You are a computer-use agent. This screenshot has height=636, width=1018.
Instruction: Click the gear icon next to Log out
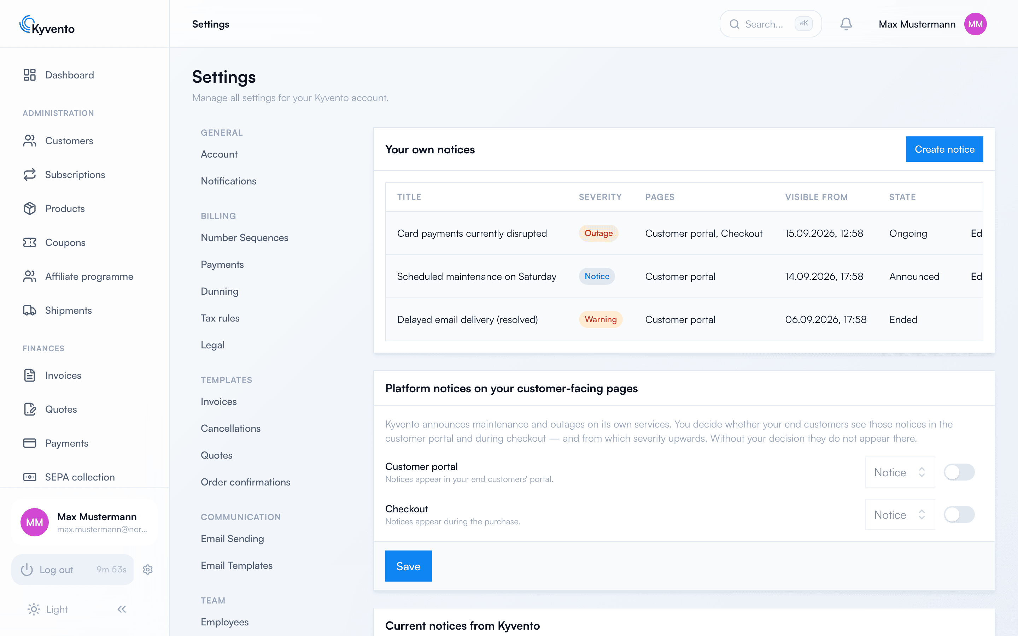click(148, 570)
